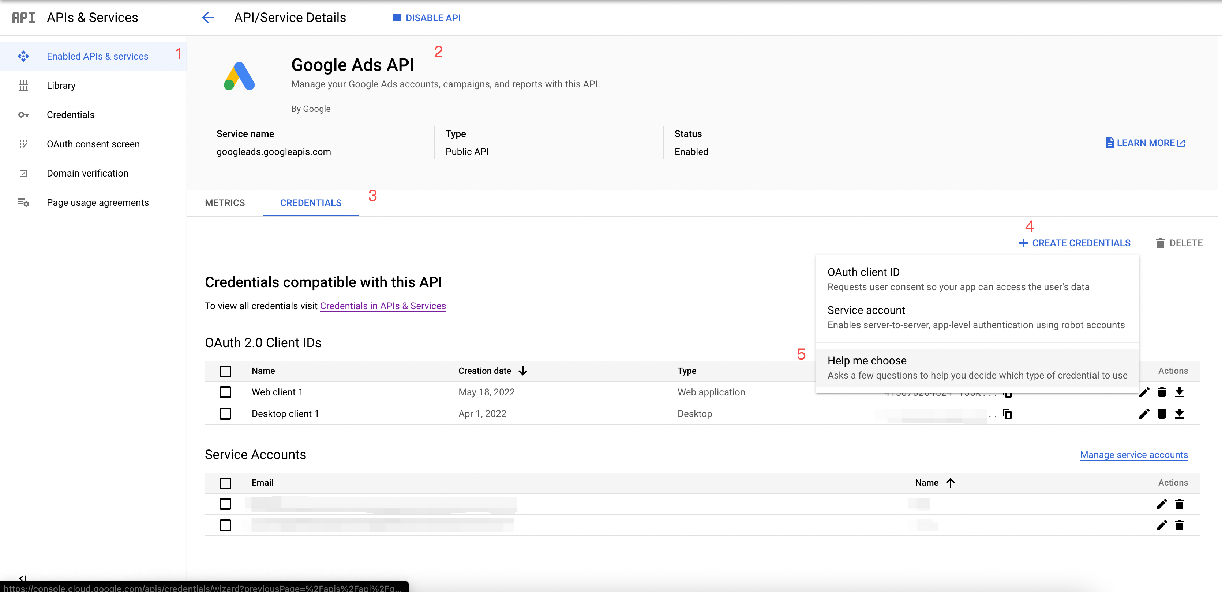Delete Web client 1 with trash icon
The image size is (1222, 592).
pos(1162,392)
